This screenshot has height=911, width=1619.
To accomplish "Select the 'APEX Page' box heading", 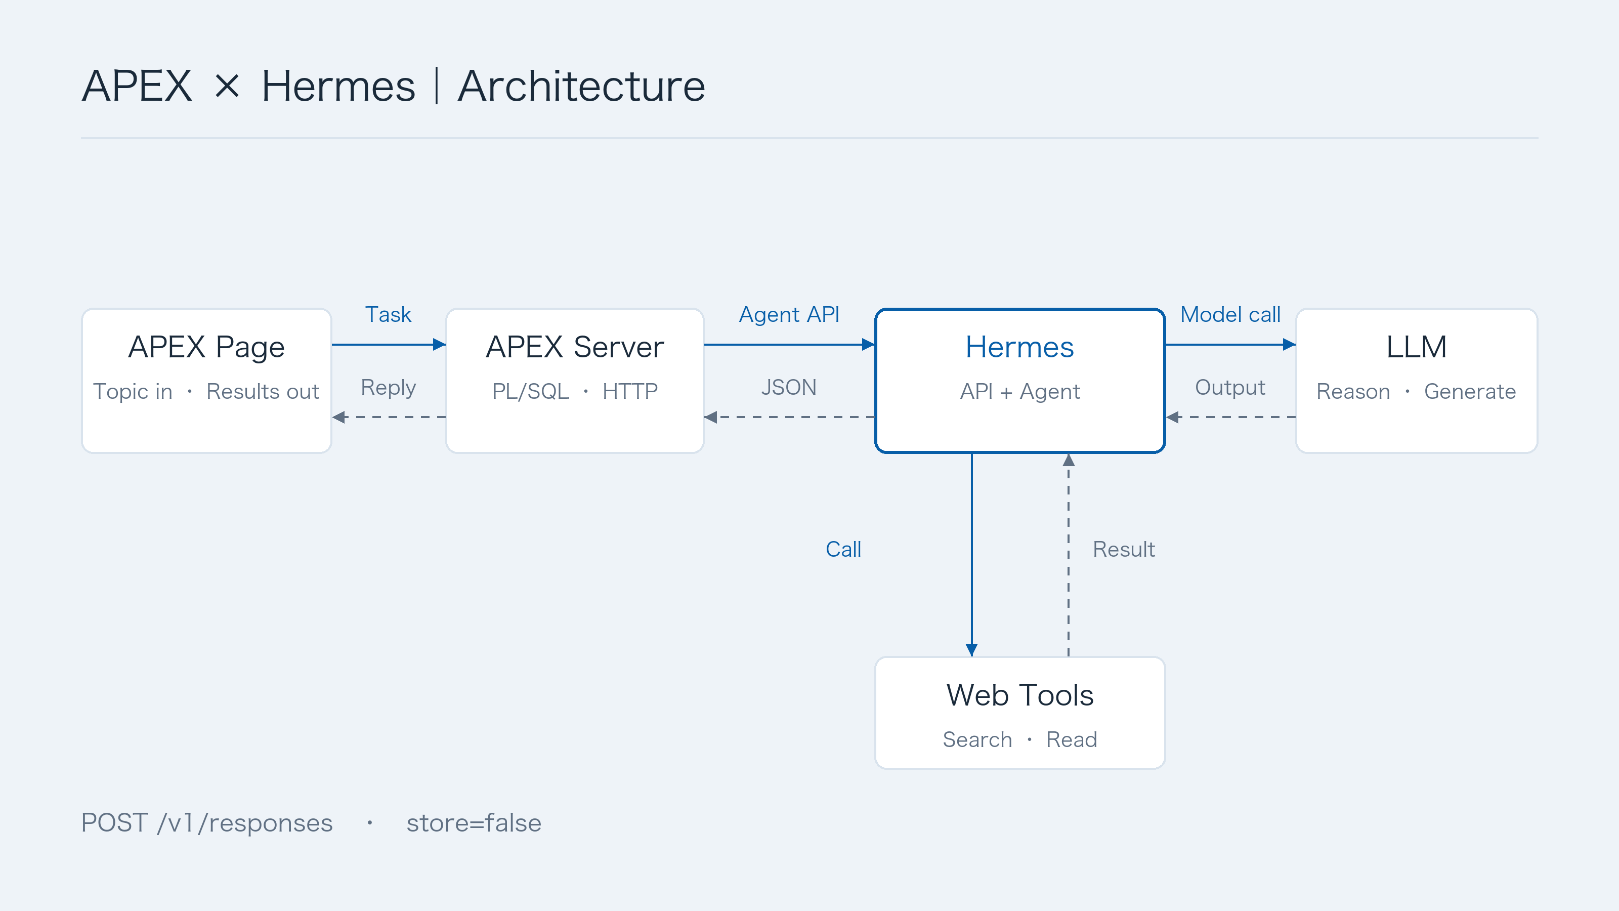I will pos(206,347).
